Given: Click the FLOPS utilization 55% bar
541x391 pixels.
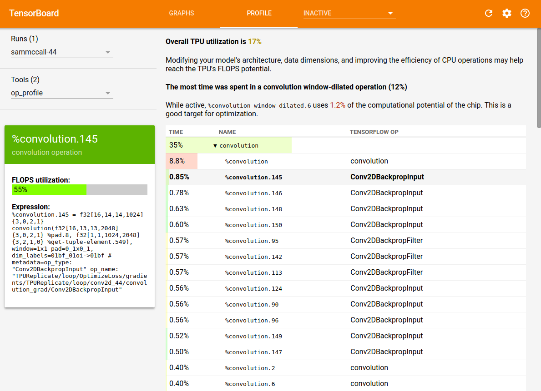Looking at the screenshot, I should (x=79, y=190).
